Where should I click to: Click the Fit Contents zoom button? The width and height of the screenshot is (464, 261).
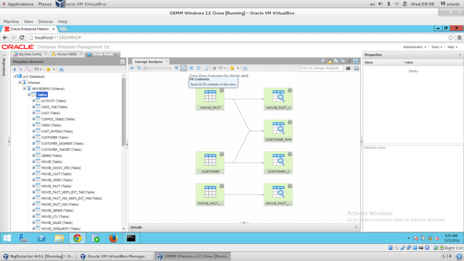pos(184,68)
